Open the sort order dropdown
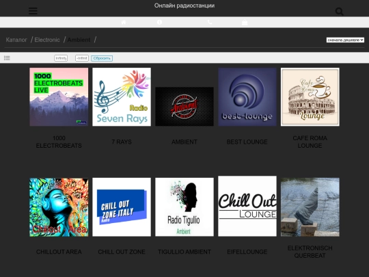This screenshot has width=369, height=277. tap(345, 40)
